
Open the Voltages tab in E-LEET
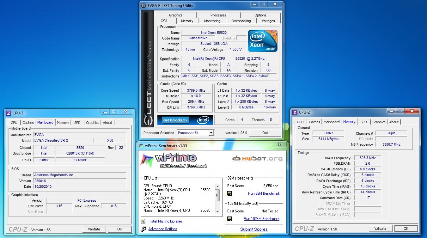[268, 21]
